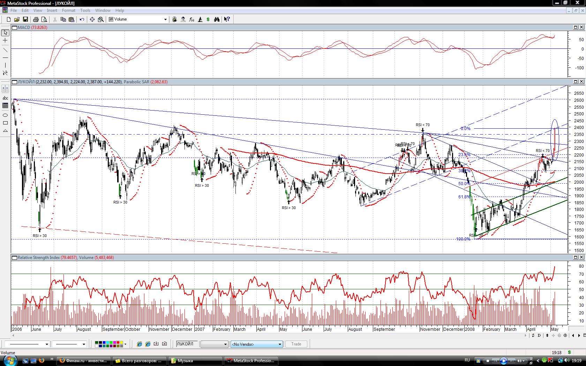Viewport: 586px width, 366px height.
Task: Open the Indicator Builder f(x) icon
Action: (191, 20)
